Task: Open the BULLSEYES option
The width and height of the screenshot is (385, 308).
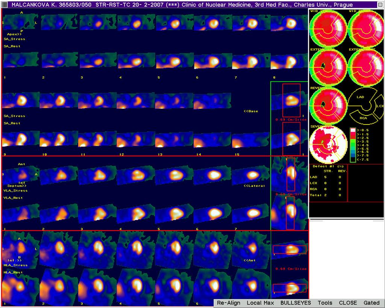Action: (296, 303)
